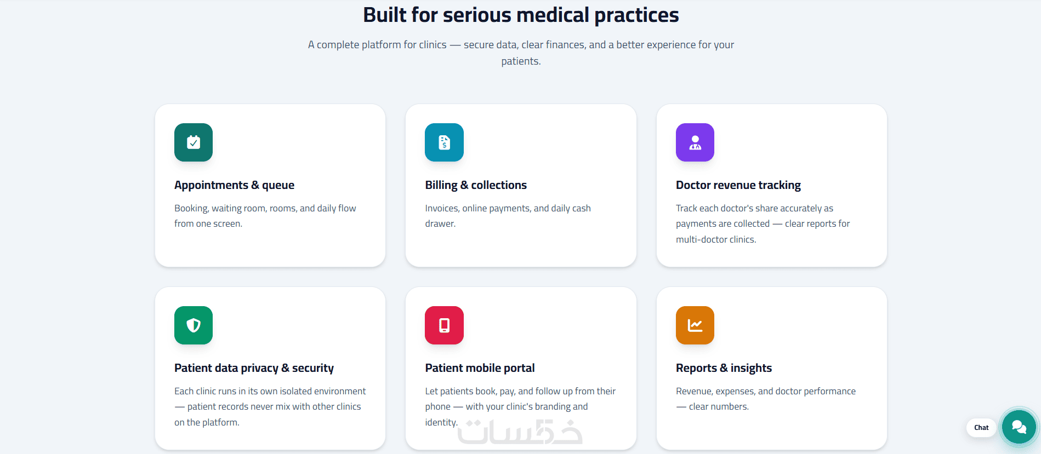Click the Billing & collections invoice icon
The height and width of the screenshot is (454, 1041).
444,142
